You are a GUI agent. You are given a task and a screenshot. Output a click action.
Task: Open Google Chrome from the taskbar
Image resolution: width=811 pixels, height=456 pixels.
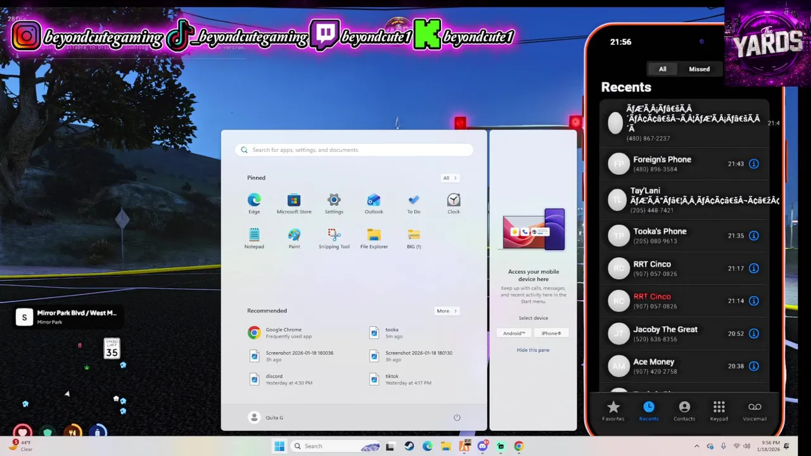click(519, 446)
